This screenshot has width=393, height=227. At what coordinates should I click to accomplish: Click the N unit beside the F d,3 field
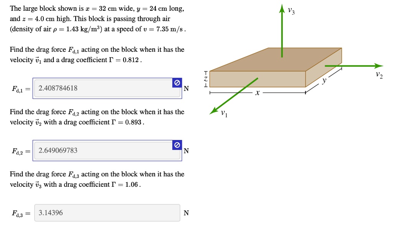click(x=186, y=213)
